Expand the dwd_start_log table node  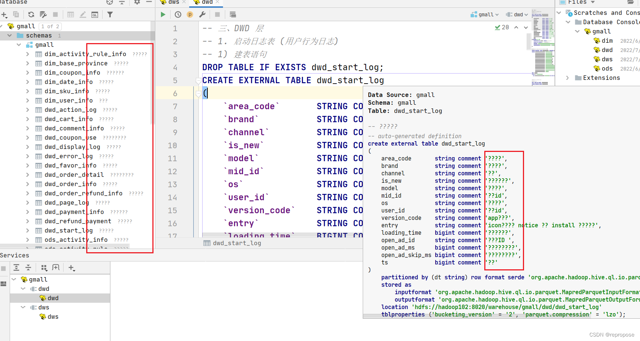(28, 230)
